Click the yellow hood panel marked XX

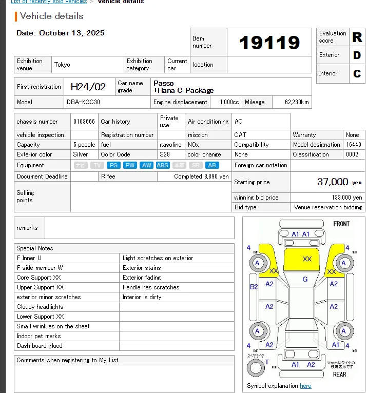tap(301, 259)
